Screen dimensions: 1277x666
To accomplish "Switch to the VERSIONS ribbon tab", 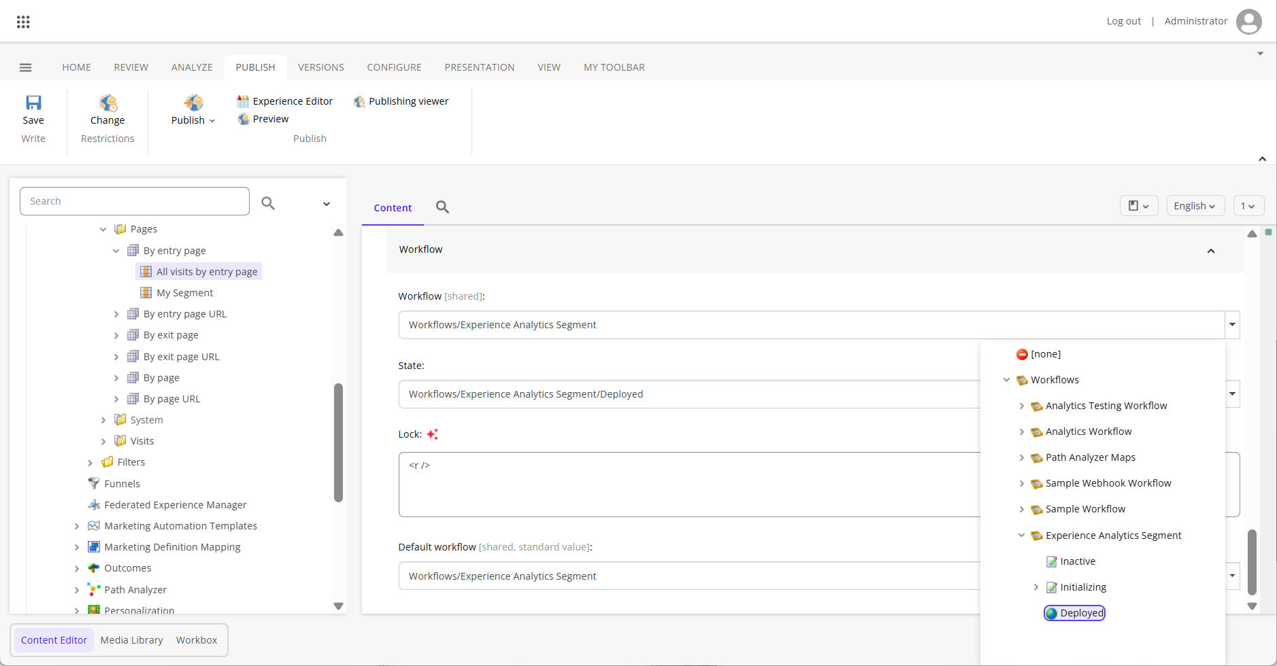I will [321, 67].
